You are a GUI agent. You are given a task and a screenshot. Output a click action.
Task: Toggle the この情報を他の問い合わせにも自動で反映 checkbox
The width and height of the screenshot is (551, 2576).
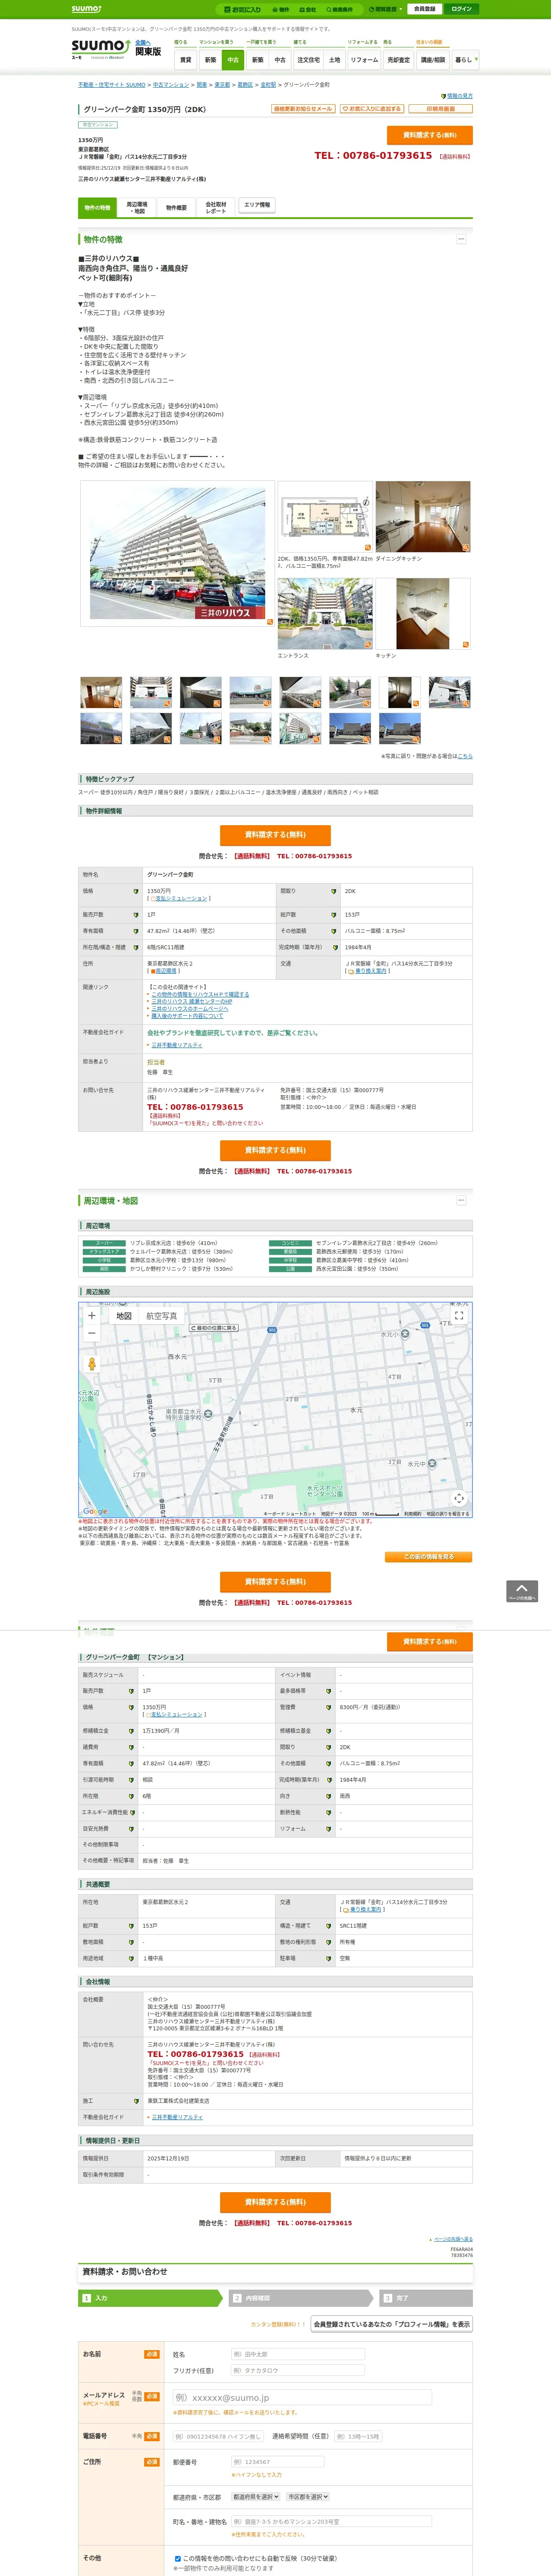coord(178,2559)
